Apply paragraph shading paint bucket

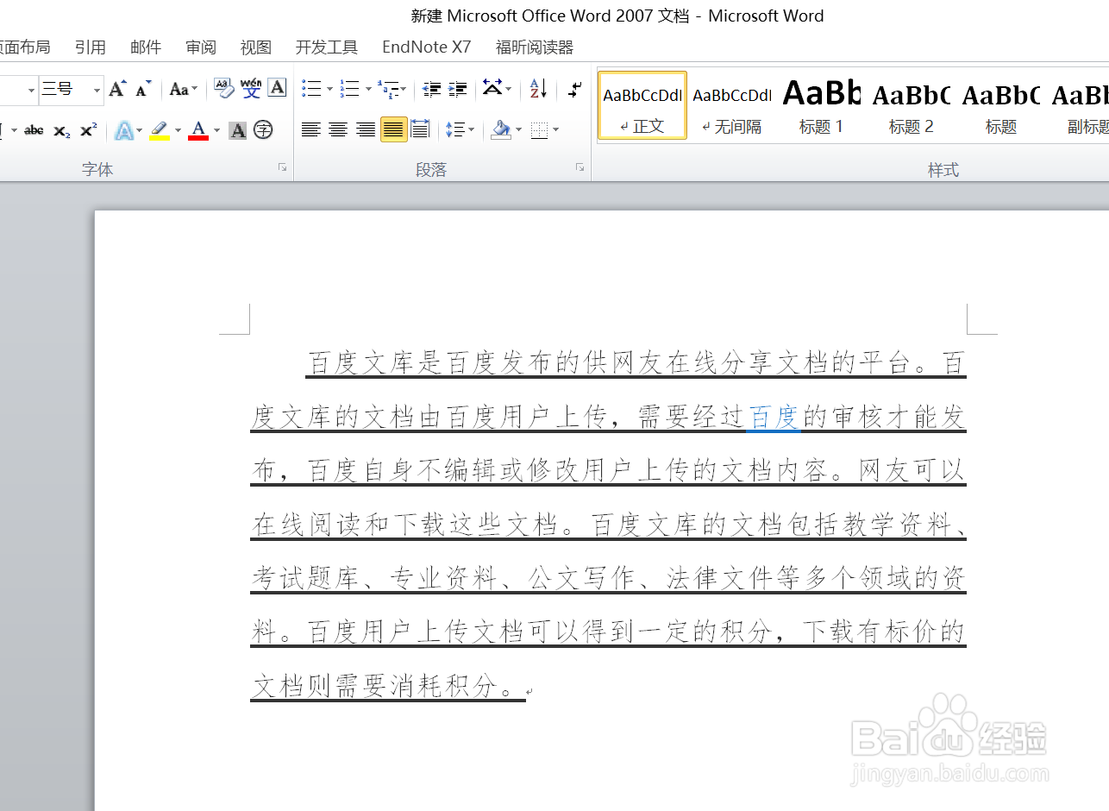501,130
